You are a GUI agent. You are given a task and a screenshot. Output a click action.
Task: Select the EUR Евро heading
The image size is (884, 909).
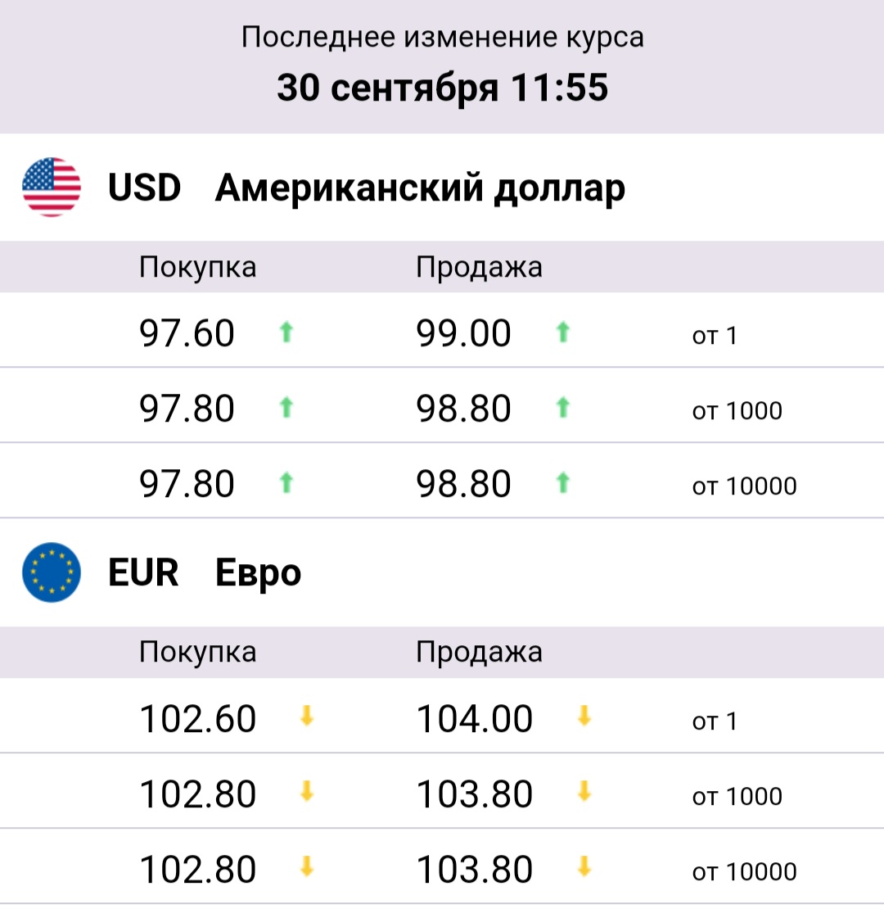click(x=205, y=573)
